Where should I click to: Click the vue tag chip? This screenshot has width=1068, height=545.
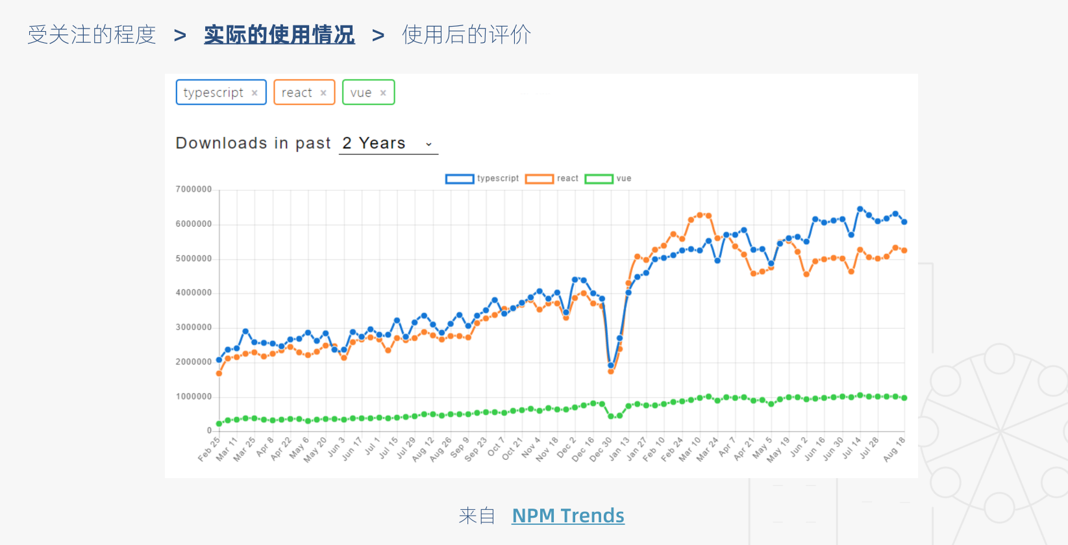point(361,93)
